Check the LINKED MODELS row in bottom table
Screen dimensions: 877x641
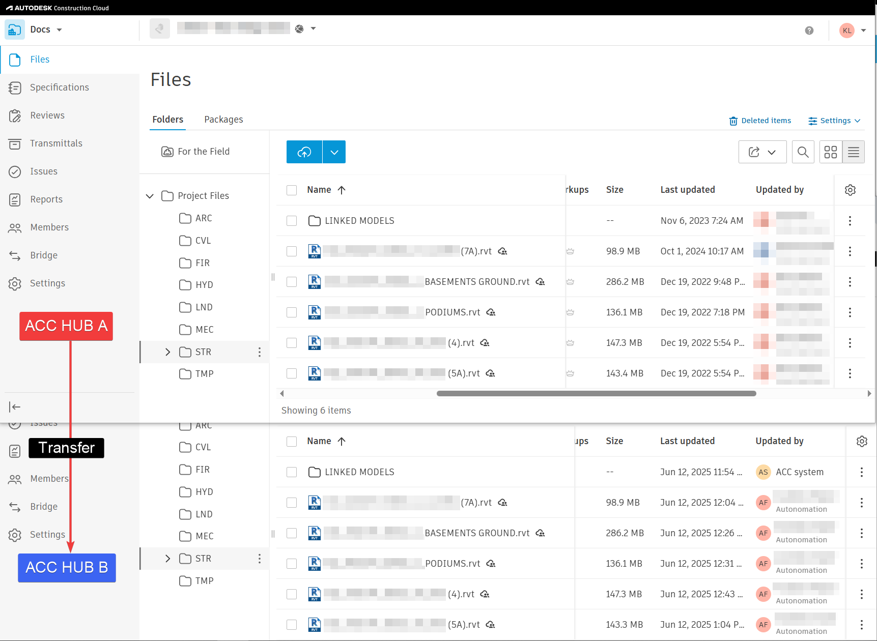pos(292,472)
